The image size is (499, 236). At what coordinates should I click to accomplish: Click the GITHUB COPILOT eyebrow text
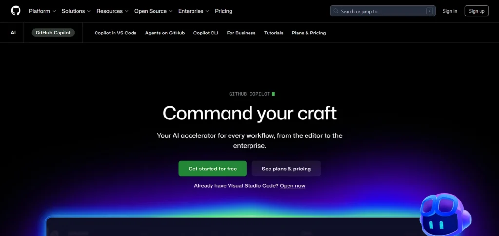click(x=249, y=94)
